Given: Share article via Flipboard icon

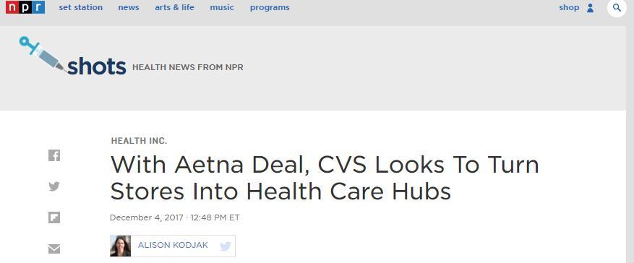Looking at the screenshot, I should (54, 217).
